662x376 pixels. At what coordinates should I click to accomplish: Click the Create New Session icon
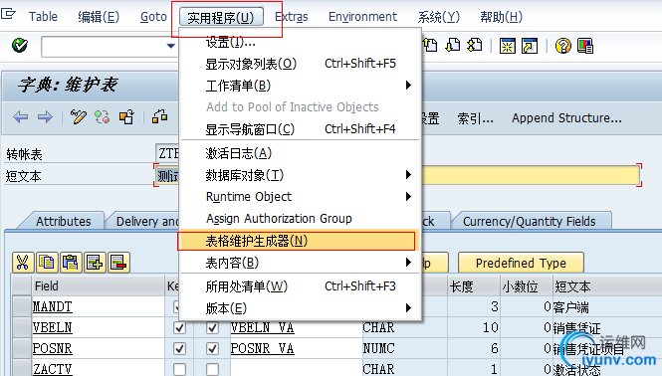point(507,46)
